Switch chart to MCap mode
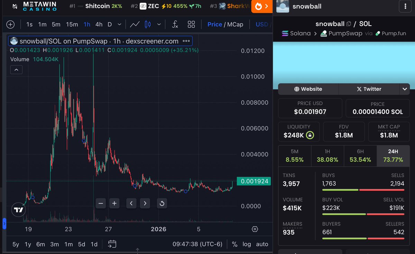 (x=235, y=25)
